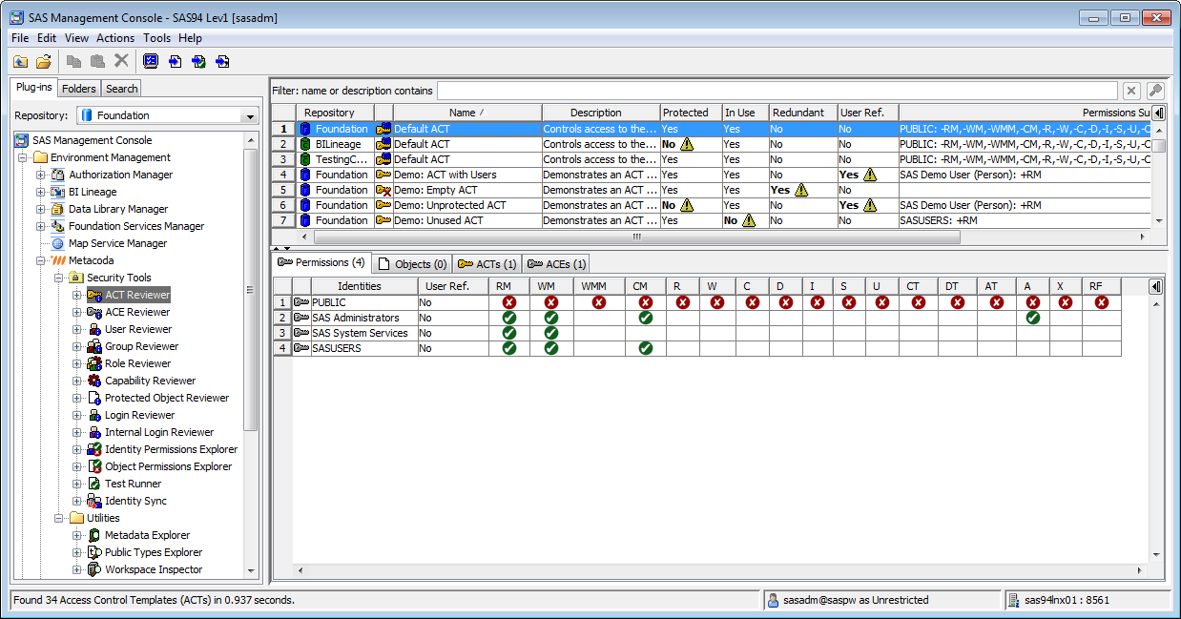Click the SASUSERS granted CM checkmark
The width and height of the screenshot is (1181, 619).
click(x=646, y=348)
